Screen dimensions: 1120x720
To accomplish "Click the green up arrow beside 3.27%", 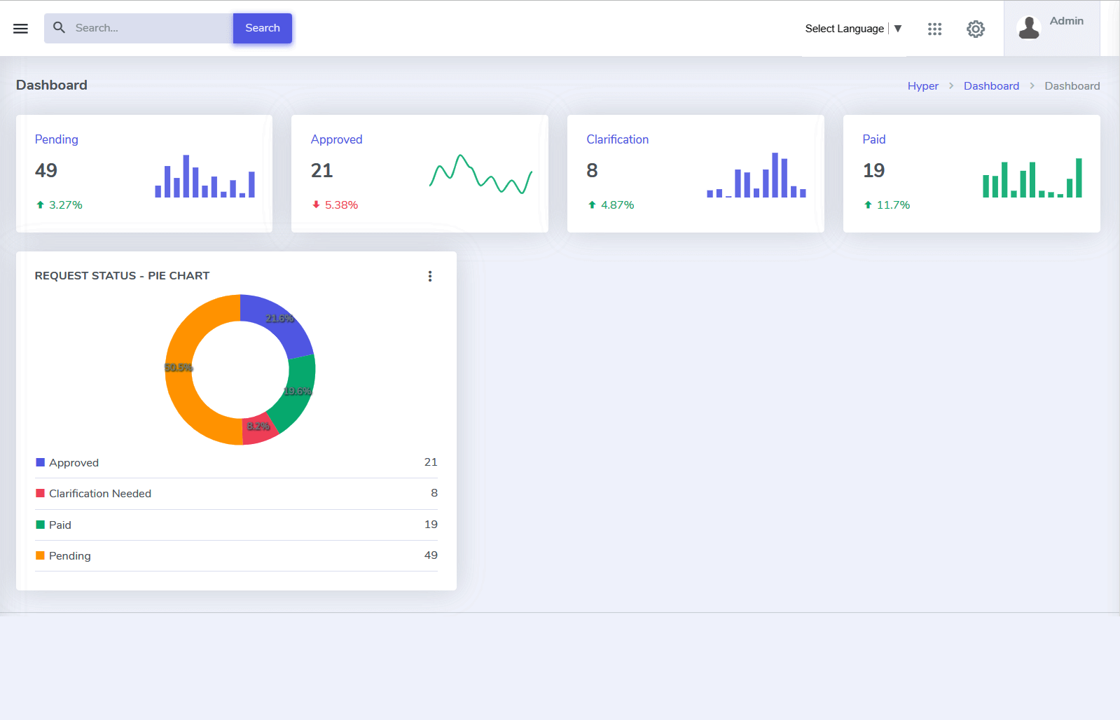I will point(40,205).
